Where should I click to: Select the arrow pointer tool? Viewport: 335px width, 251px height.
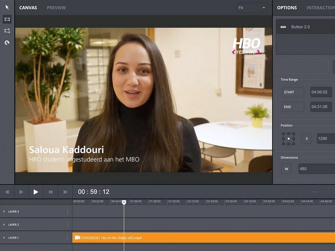[7, 8]
